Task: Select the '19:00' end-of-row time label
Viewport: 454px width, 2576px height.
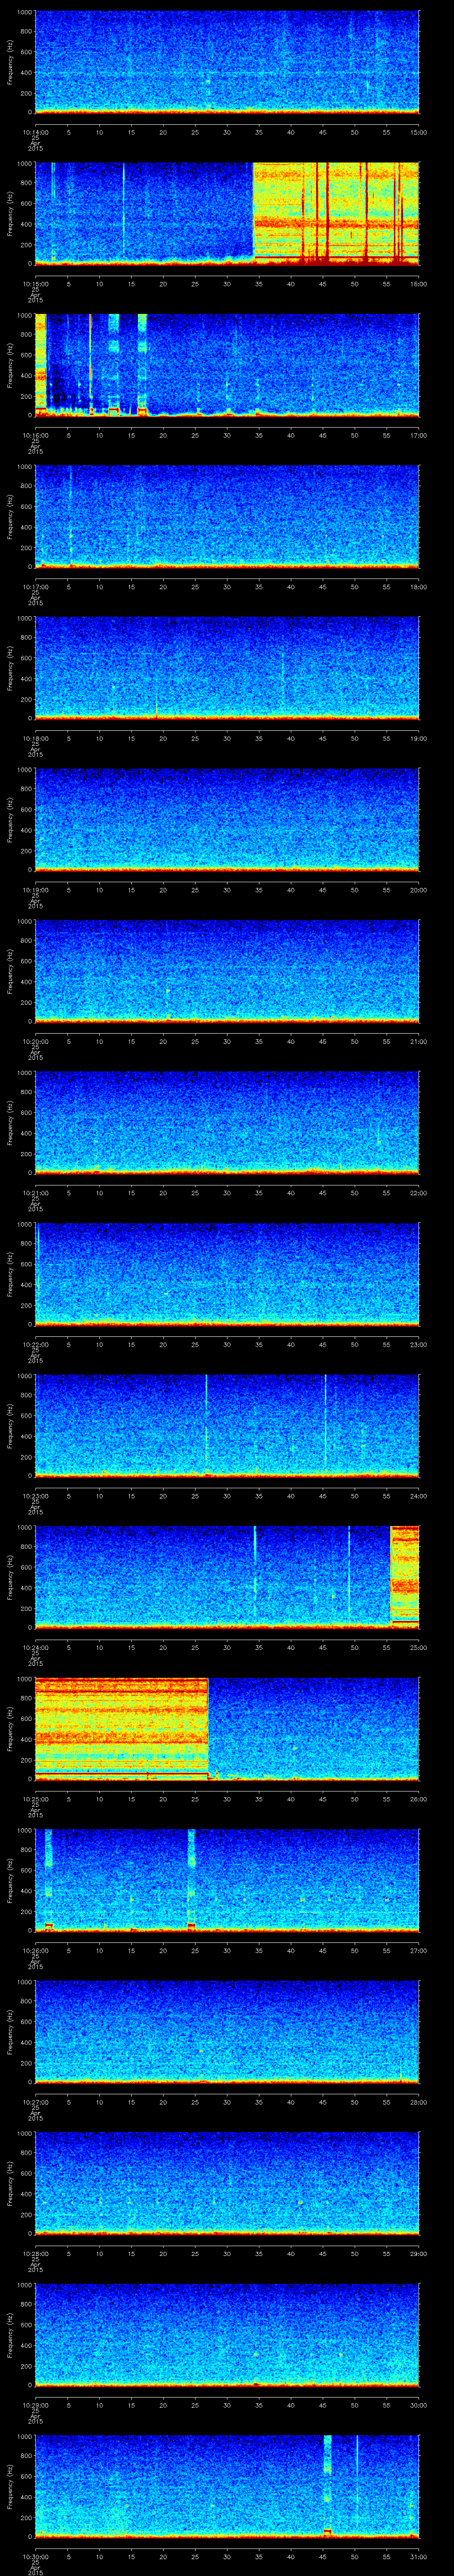Action: point(419,738)
